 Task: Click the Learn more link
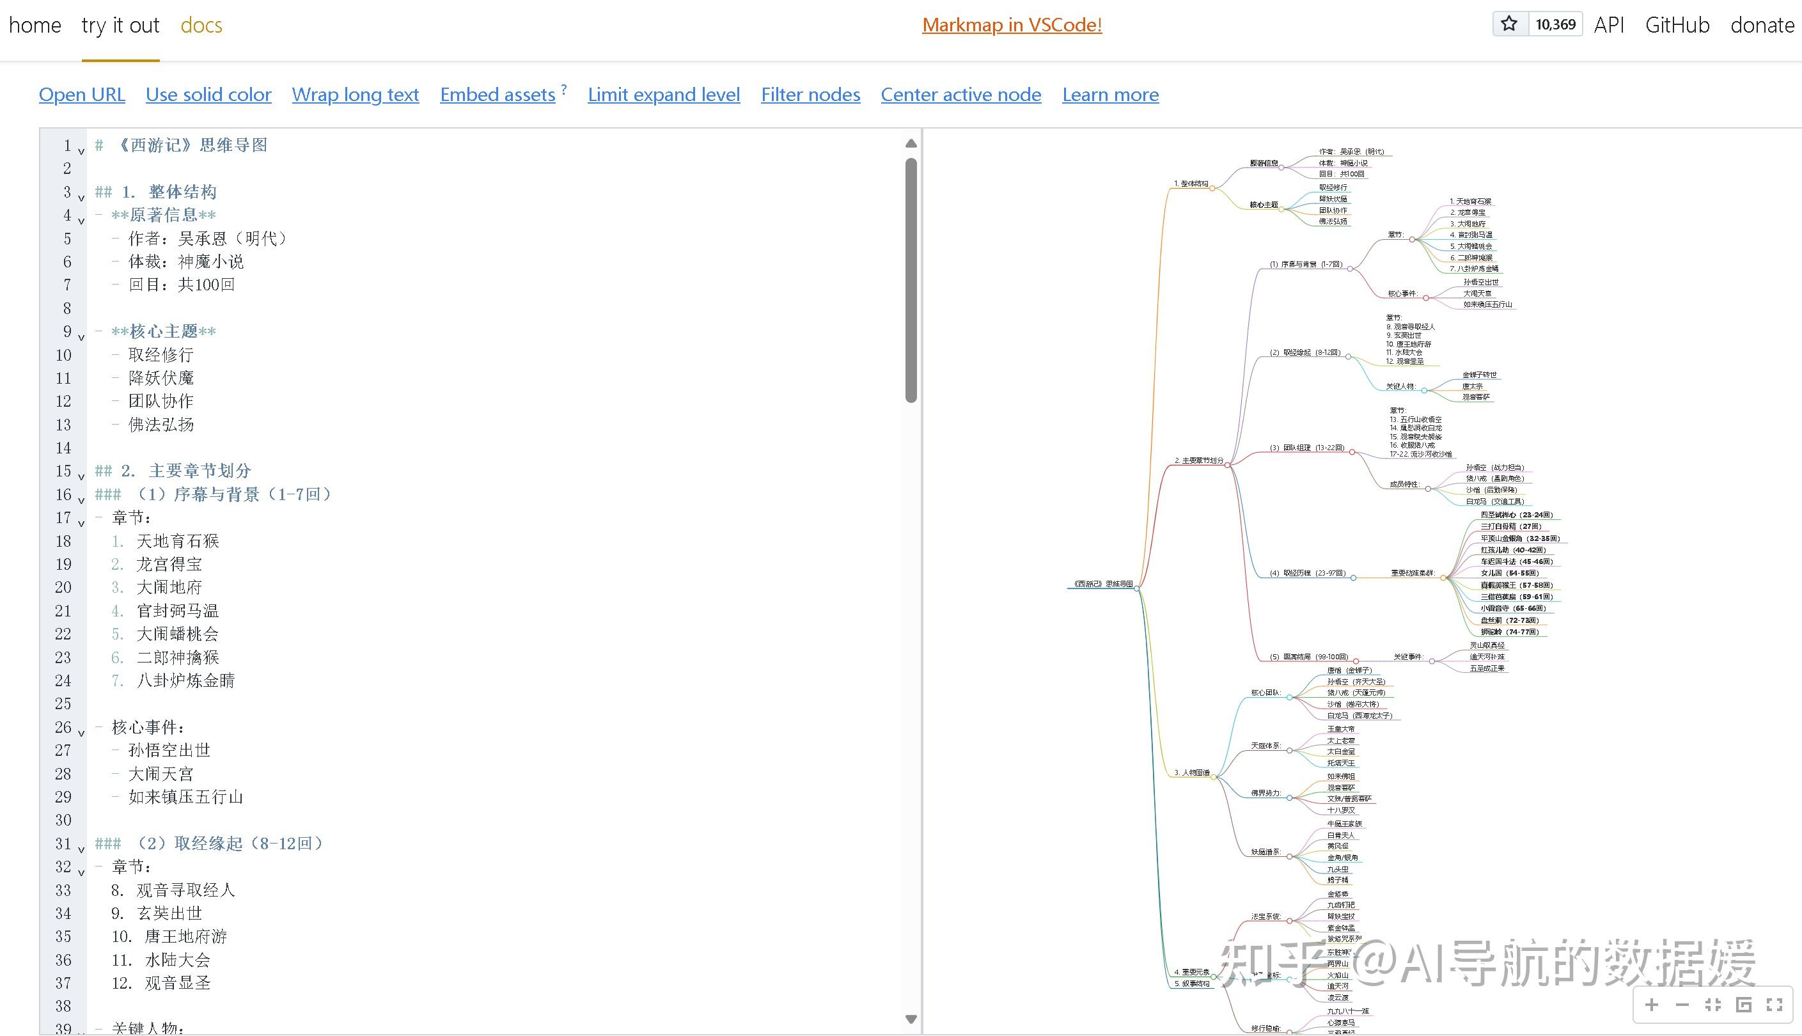(1110, 95)
